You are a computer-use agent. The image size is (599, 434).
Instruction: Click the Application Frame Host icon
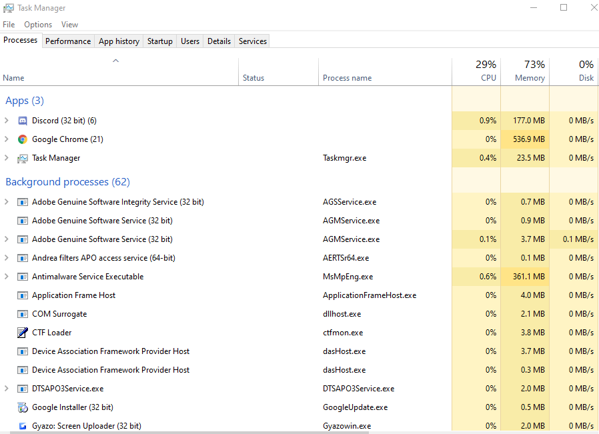pyautogui.click(x=23, y=295)
